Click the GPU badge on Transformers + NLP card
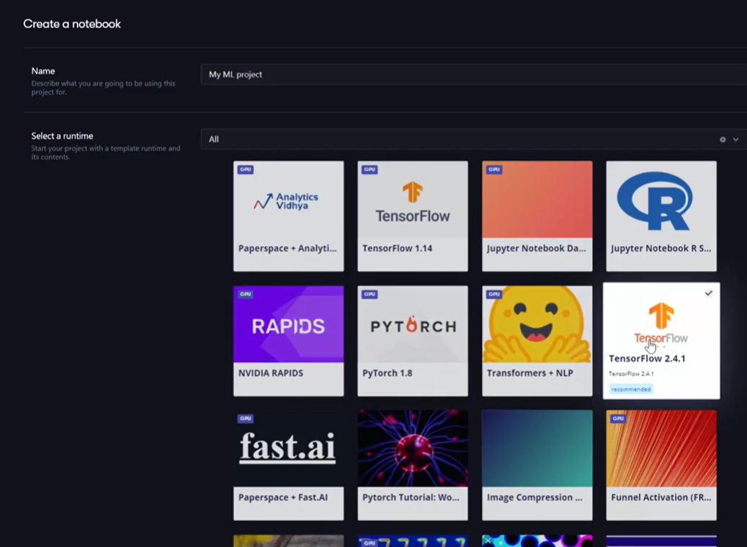This screenshot has height=547, width=747. 494,294
